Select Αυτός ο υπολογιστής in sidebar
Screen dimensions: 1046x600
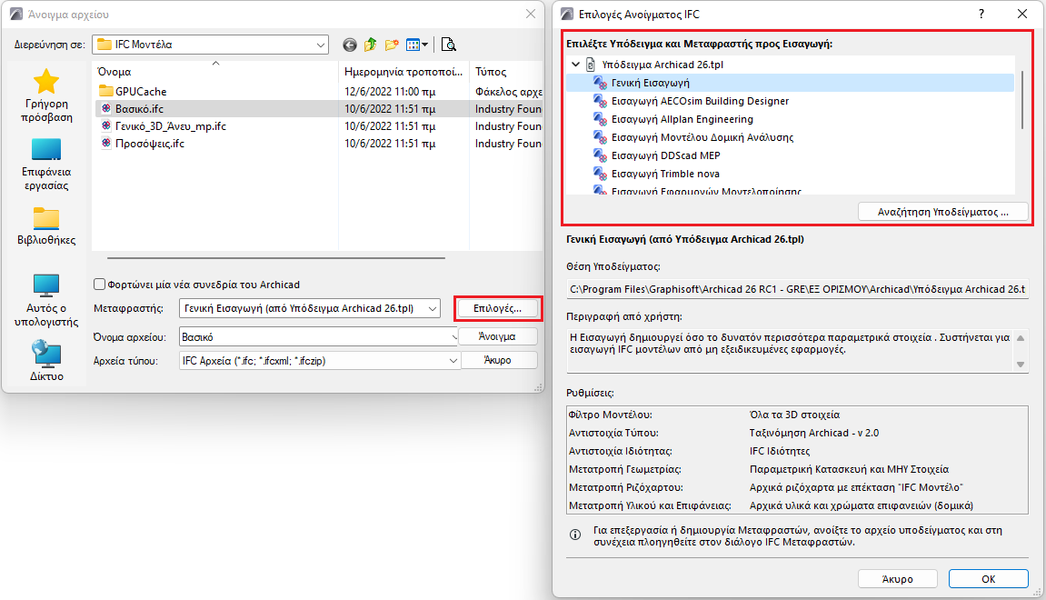[46, 300]
